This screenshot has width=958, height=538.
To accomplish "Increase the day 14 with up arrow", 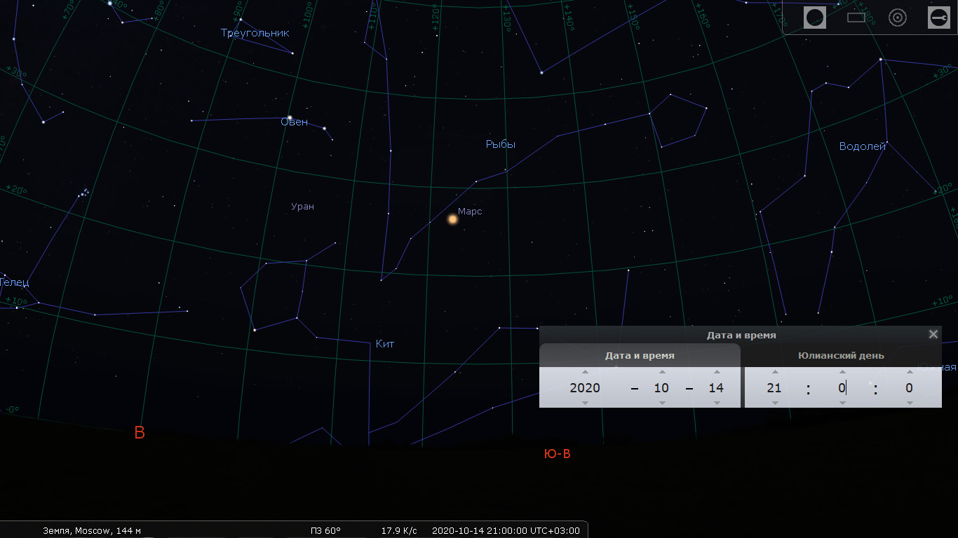I will (717, 372).
